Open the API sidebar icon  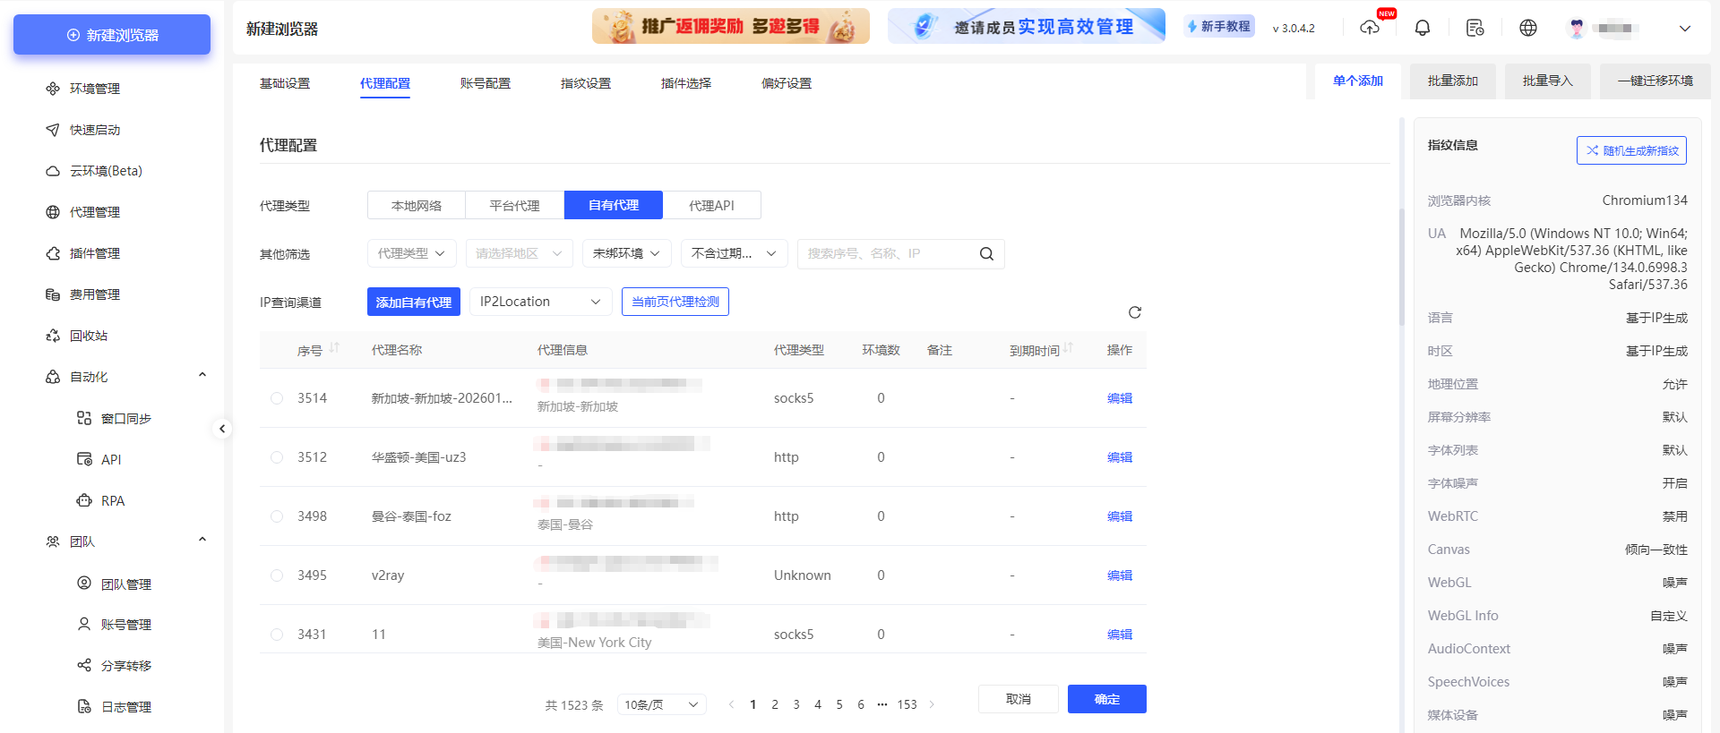(x=84, y=459)
